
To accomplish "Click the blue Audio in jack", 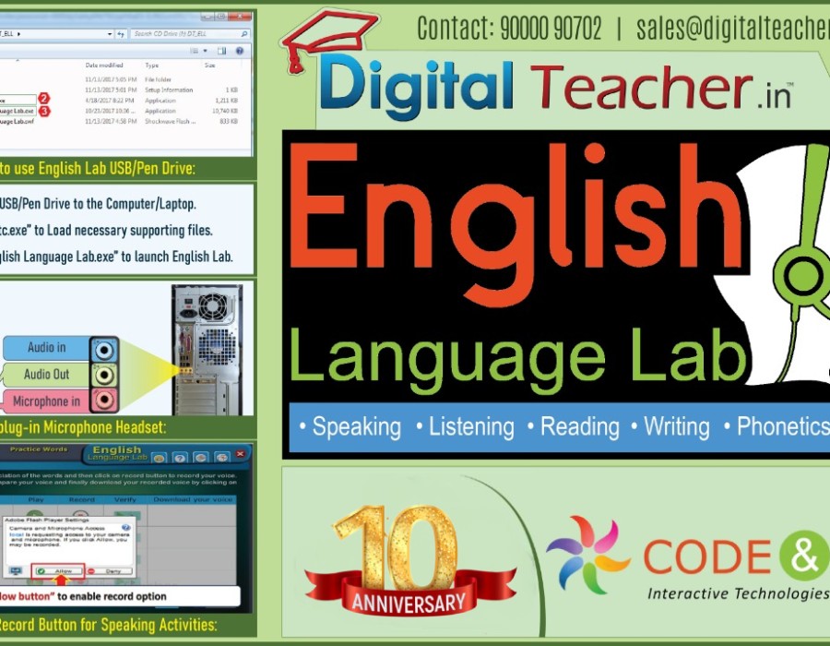I will 105,350.
